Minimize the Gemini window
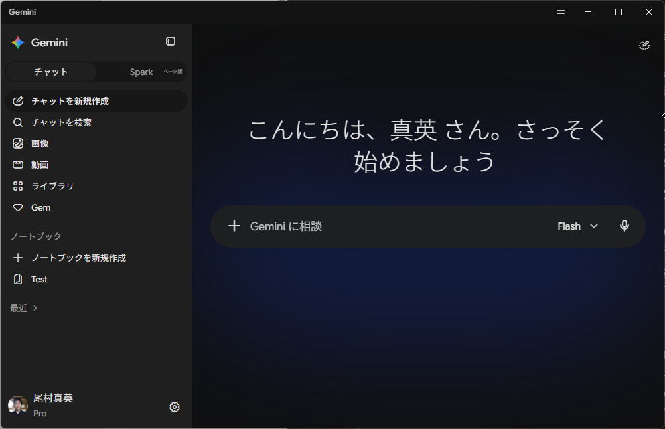The width and height of the screenshot is (665, 429). click(588, 12)
